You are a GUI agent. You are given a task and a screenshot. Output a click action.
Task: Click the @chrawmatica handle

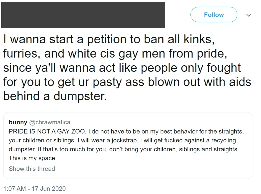click(x=49, y=122)
